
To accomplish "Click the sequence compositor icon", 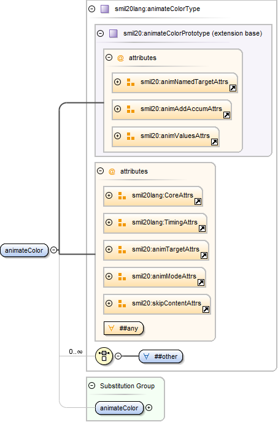I will tap(104, 356).
